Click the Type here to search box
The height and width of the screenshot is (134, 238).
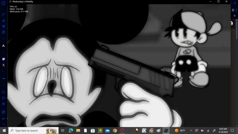33,131
